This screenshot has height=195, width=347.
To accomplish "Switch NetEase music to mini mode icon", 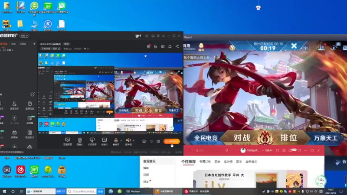I will click(299, 150).
